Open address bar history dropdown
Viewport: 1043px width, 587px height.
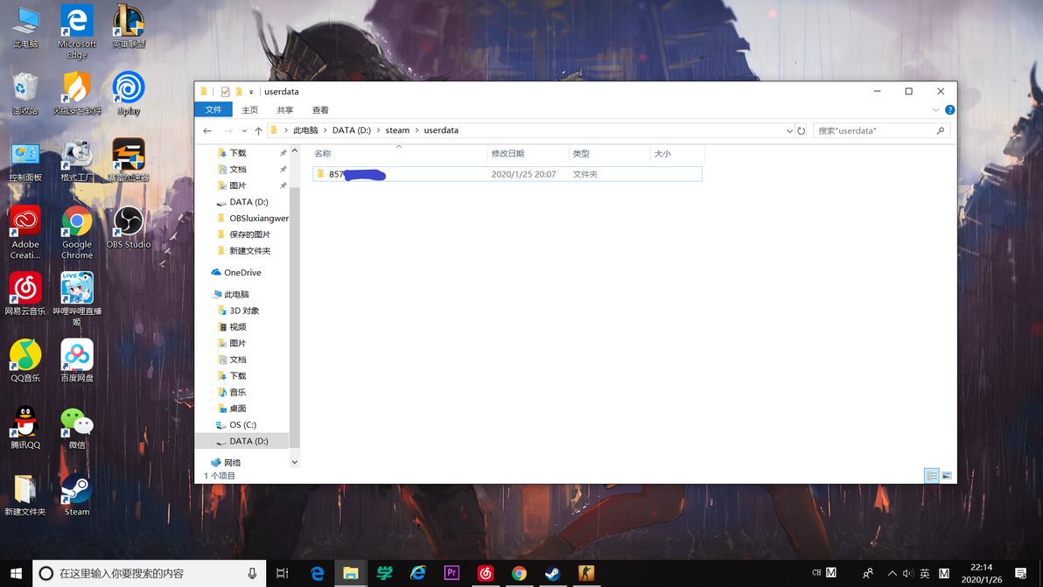pyautogui.click(x=789, y=130)
